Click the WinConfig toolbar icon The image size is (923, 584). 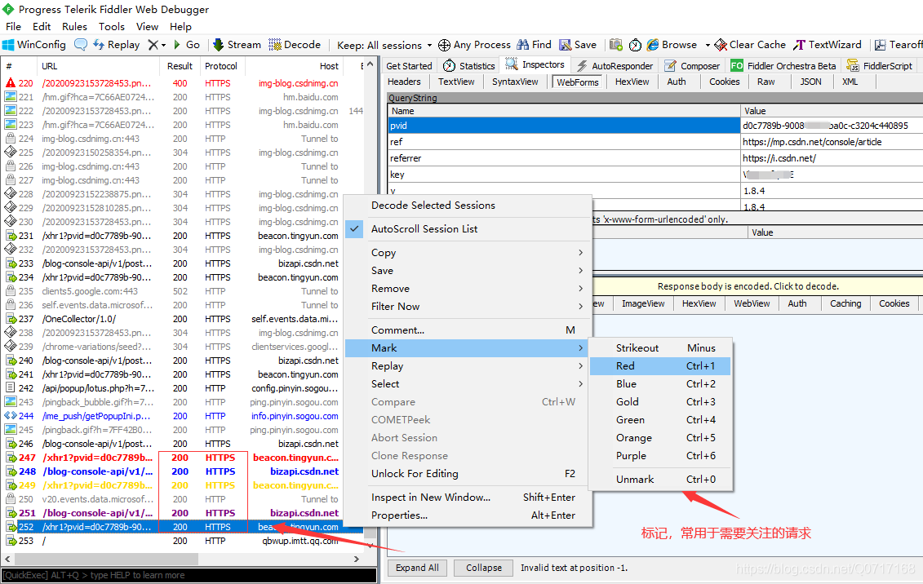[8, 45]
